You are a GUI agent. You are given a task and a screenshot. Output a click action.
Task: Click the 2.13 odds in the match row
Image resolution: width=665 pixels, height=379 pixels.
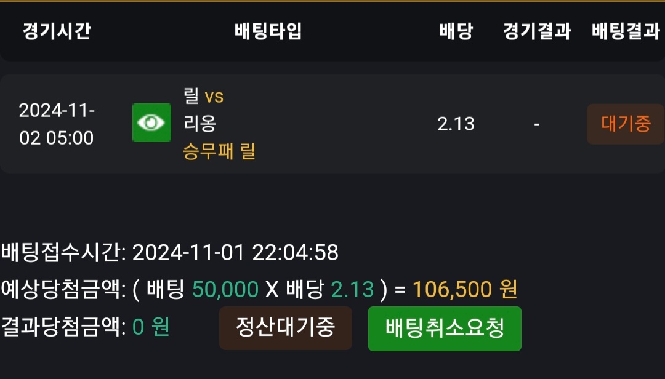coord(456,124)
